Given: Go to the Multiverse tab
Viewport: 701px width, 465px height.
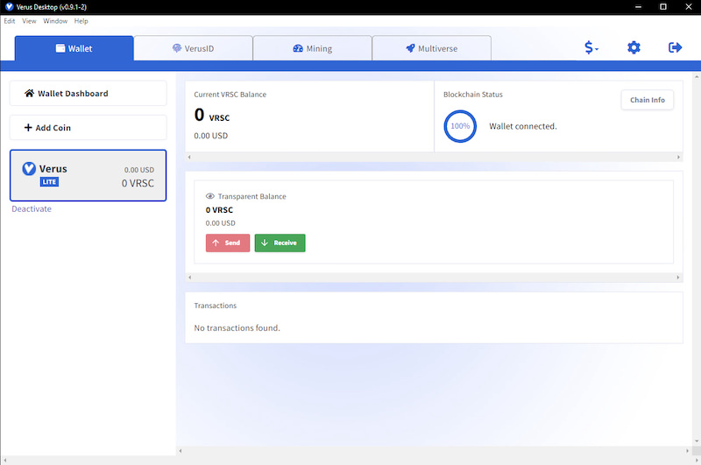Looking at the screenshot, I should pyautogui.click(x=431, y=48).
